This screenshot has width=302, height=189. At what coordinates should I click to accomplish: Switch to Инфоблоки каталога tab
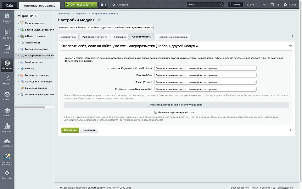tap(95, 37)
